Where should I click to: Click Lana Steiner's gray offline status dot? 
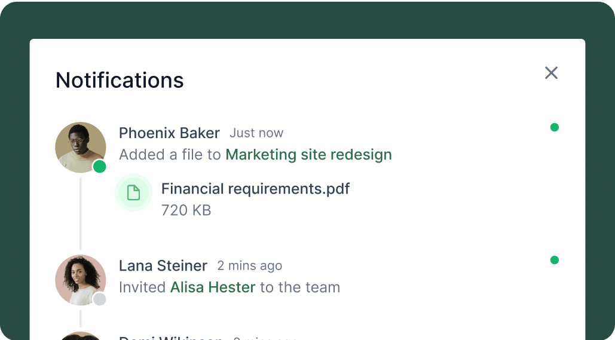pos(100,299)
